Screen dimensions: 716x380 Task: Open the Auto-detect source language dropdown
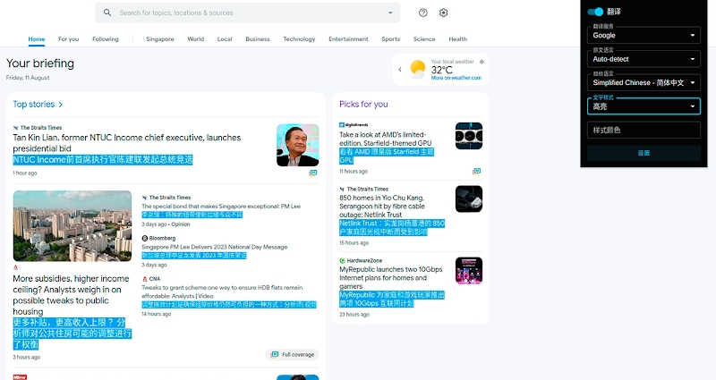[644, 59]
